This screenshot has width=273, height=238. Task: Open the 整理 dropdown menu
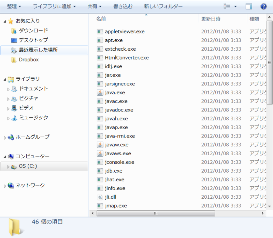(x=14, y=6)
